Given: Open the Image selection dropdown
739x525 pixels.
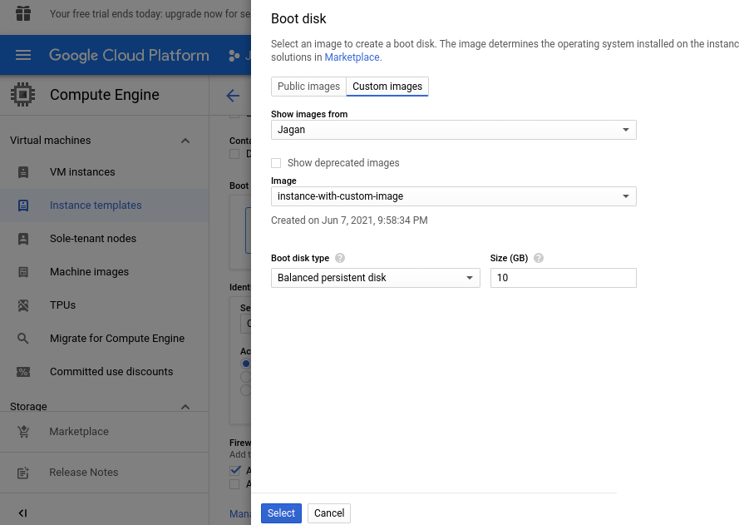Looking at the screenshot, I should pos(453,196).
